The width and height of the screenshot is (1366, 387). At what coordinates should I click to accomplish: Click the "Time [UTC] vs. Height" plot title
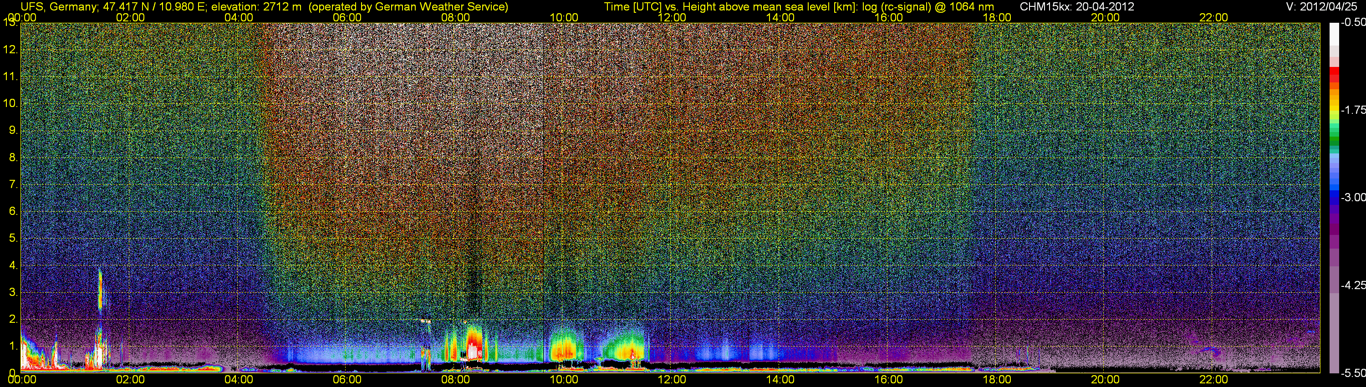pyautogui.click(x=799, y=6)
